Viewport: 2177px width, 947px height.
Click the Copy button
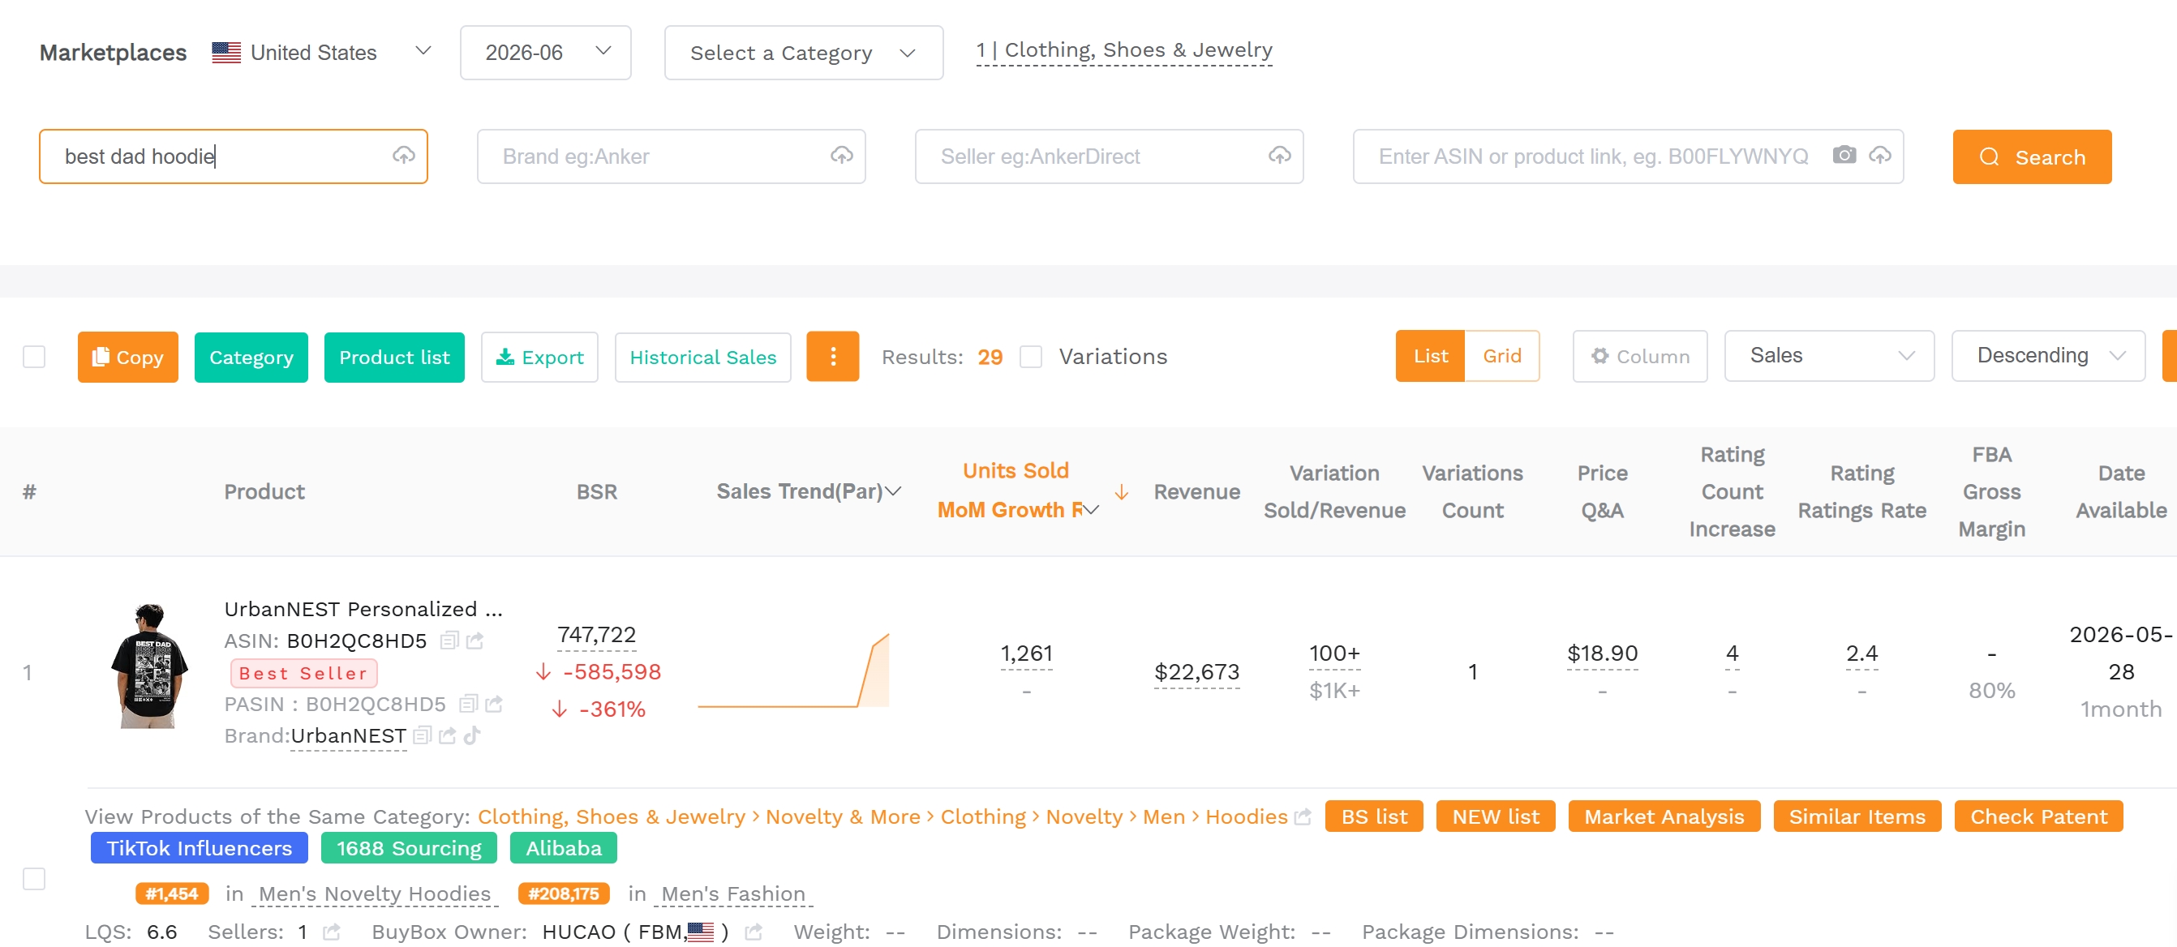(x=127, y=357)
